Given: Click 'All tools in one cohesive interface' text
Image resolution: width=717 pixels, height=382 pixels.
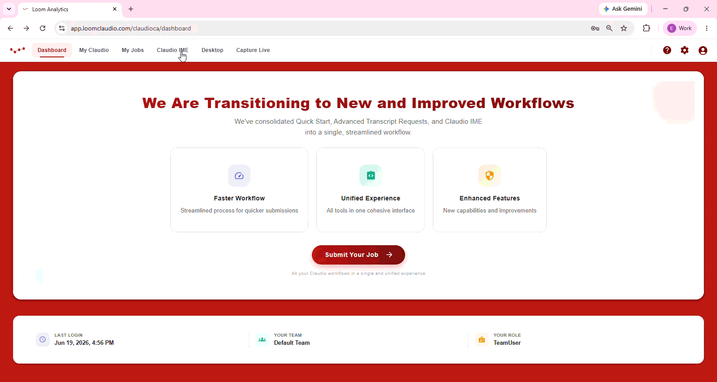Looking at the screenshot, I should tap(371, 211).
